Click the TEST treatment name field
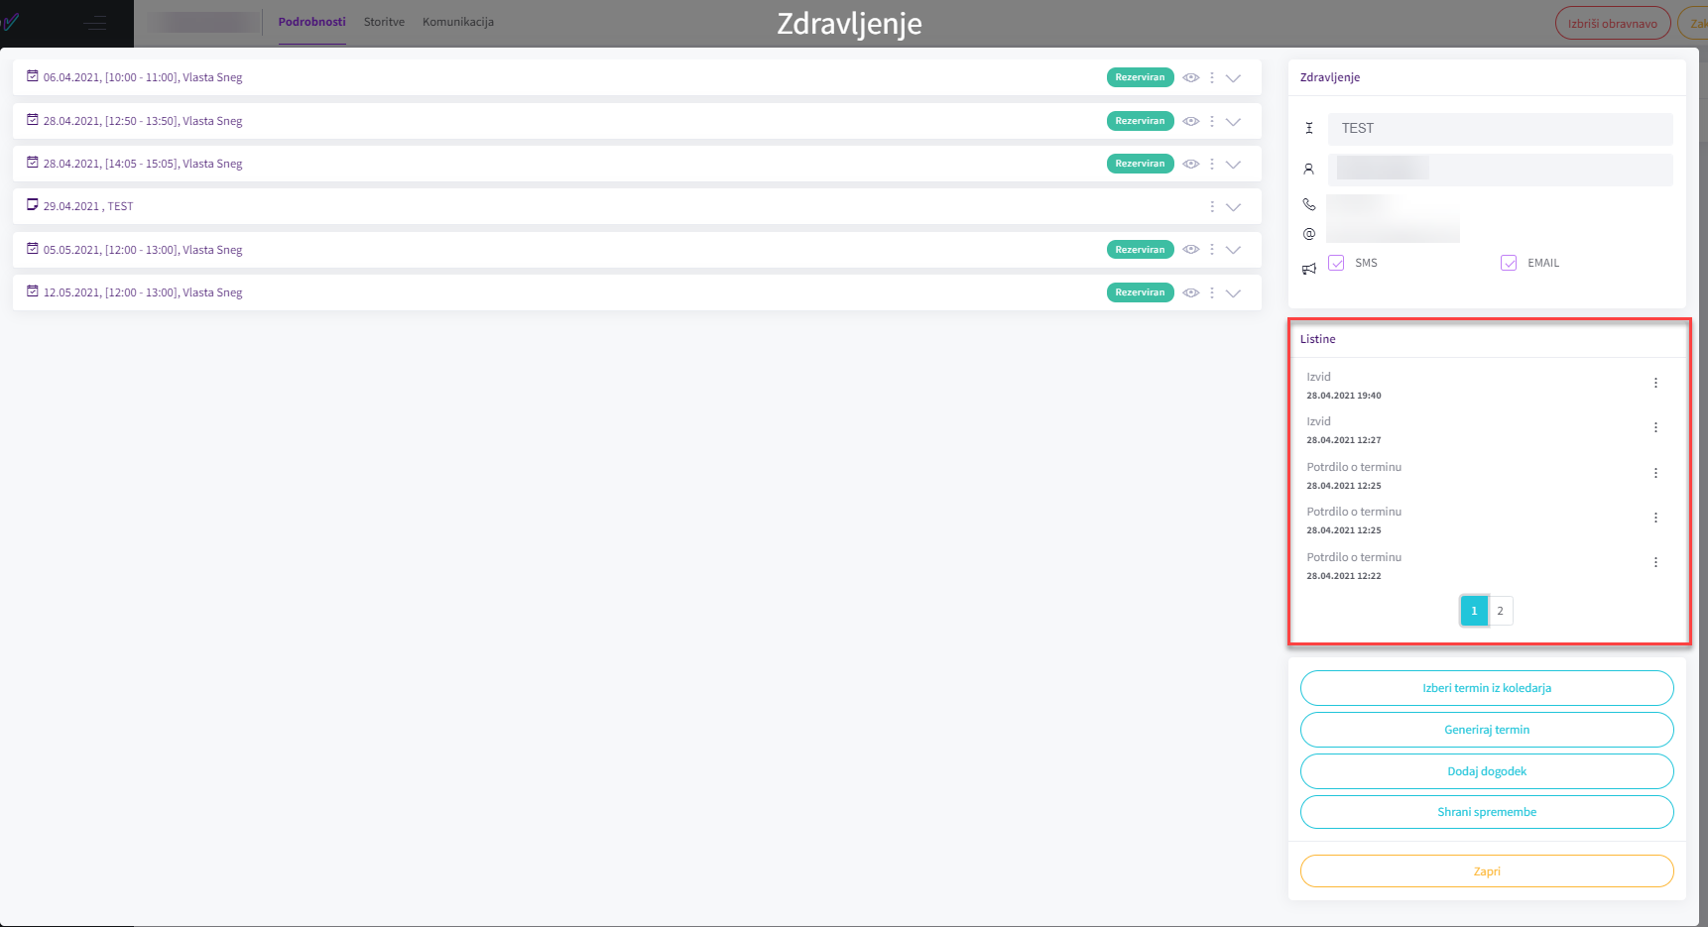Viewport: 1708px width, 927px height. click(1499, 129)
